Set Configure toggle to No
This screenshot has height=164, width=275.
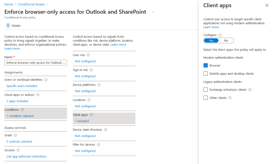click(x=226, y=41)
